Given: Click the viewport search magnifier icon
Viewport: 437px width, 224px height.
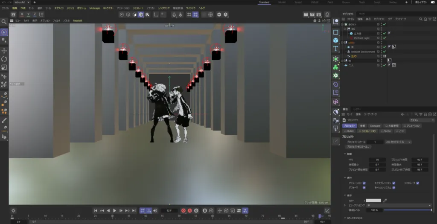Looking at the screenshot, I should (x=4, y=21).
